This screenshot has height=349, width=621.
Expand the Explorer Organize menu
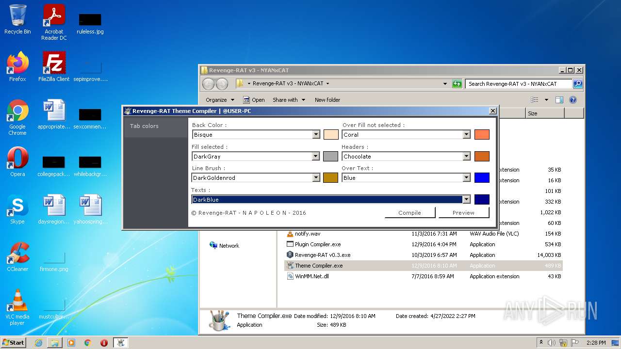220,100
